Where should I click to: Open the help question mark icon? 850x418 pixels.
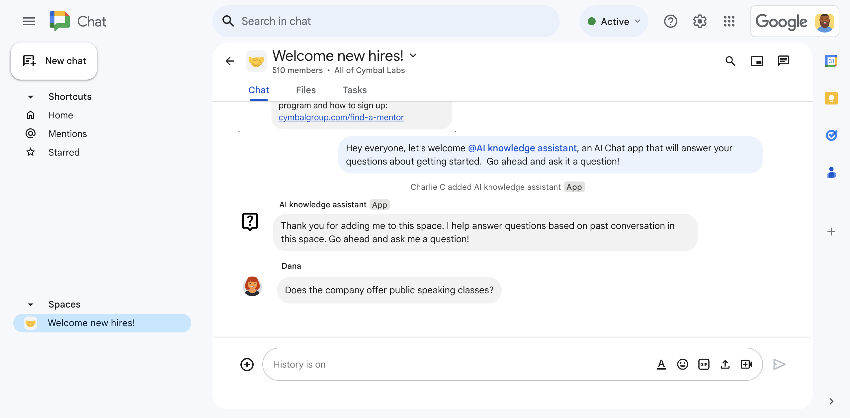671,21
